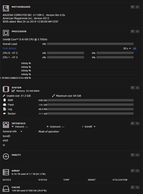Select the eth0 interface row
This screenshot has height=194, width=143.
(x=5, y=140)
